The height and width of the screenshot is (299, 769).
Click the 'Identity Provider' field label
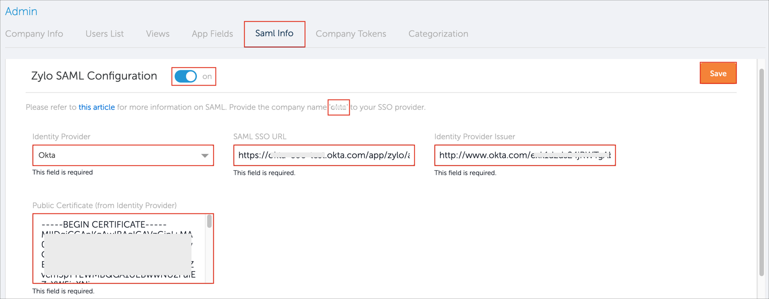click(61, 137)
